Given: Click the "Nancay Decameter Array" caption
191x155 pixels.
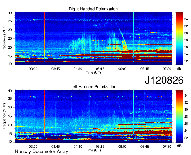Looking at the screenshot, I should point(41,151).
